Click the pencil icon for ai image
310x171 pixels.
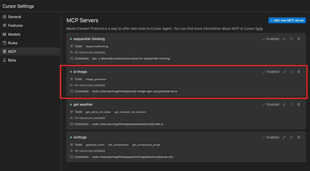tap(284, 72)
